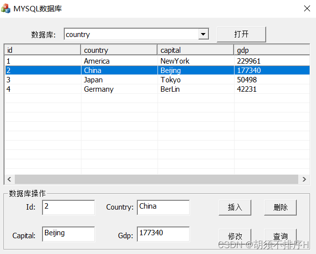Click the horizontal scrollbar left arrow
This screenshot has width=316, height=254.
(9, 179)
